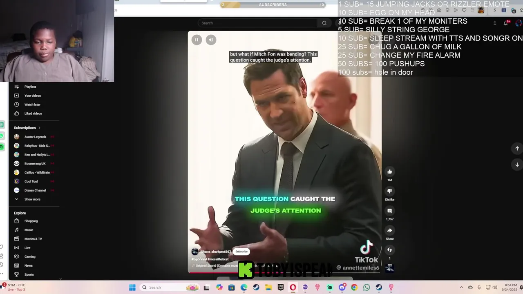Open NYM - CHC live score widget
Viewport: 523px width, 294px height.
tap(13, 287)
